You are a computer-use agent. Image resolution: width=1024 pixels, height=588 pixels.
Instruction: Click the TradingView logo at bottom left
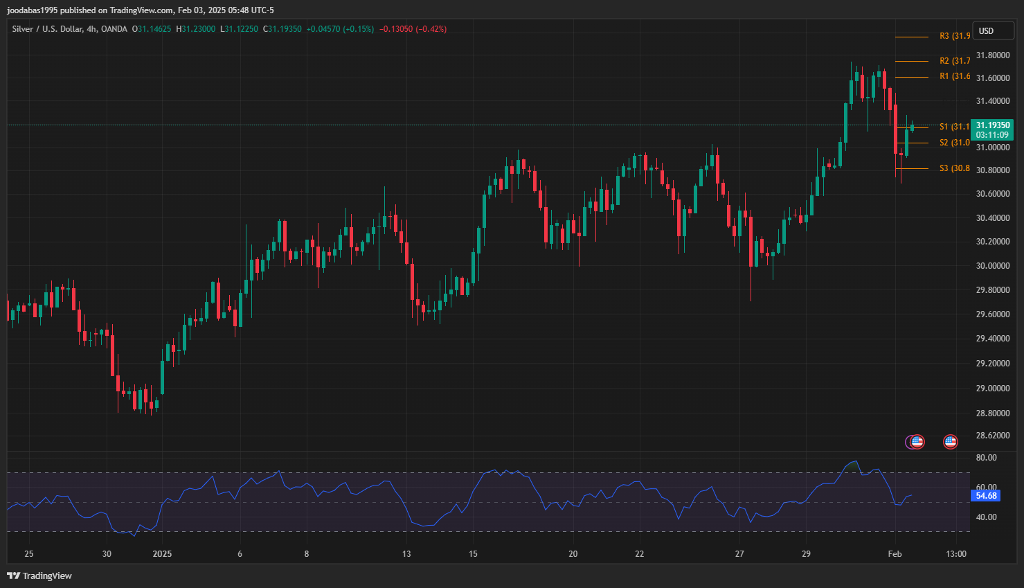point(39,576)
